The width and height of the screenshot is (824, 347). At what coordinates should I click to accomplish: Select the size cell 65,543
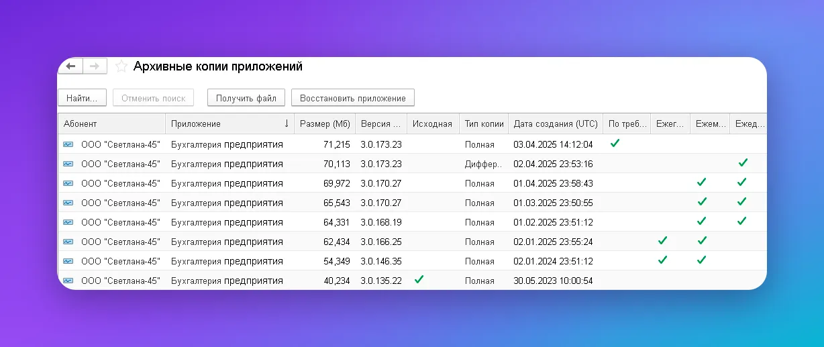click(x=337, y=203)
